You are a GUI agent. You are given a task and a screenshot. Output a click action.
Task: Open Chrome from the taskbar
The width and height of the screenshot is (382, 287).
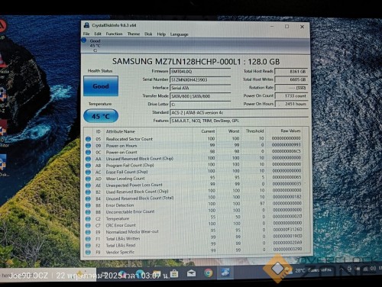coord(209,273)
